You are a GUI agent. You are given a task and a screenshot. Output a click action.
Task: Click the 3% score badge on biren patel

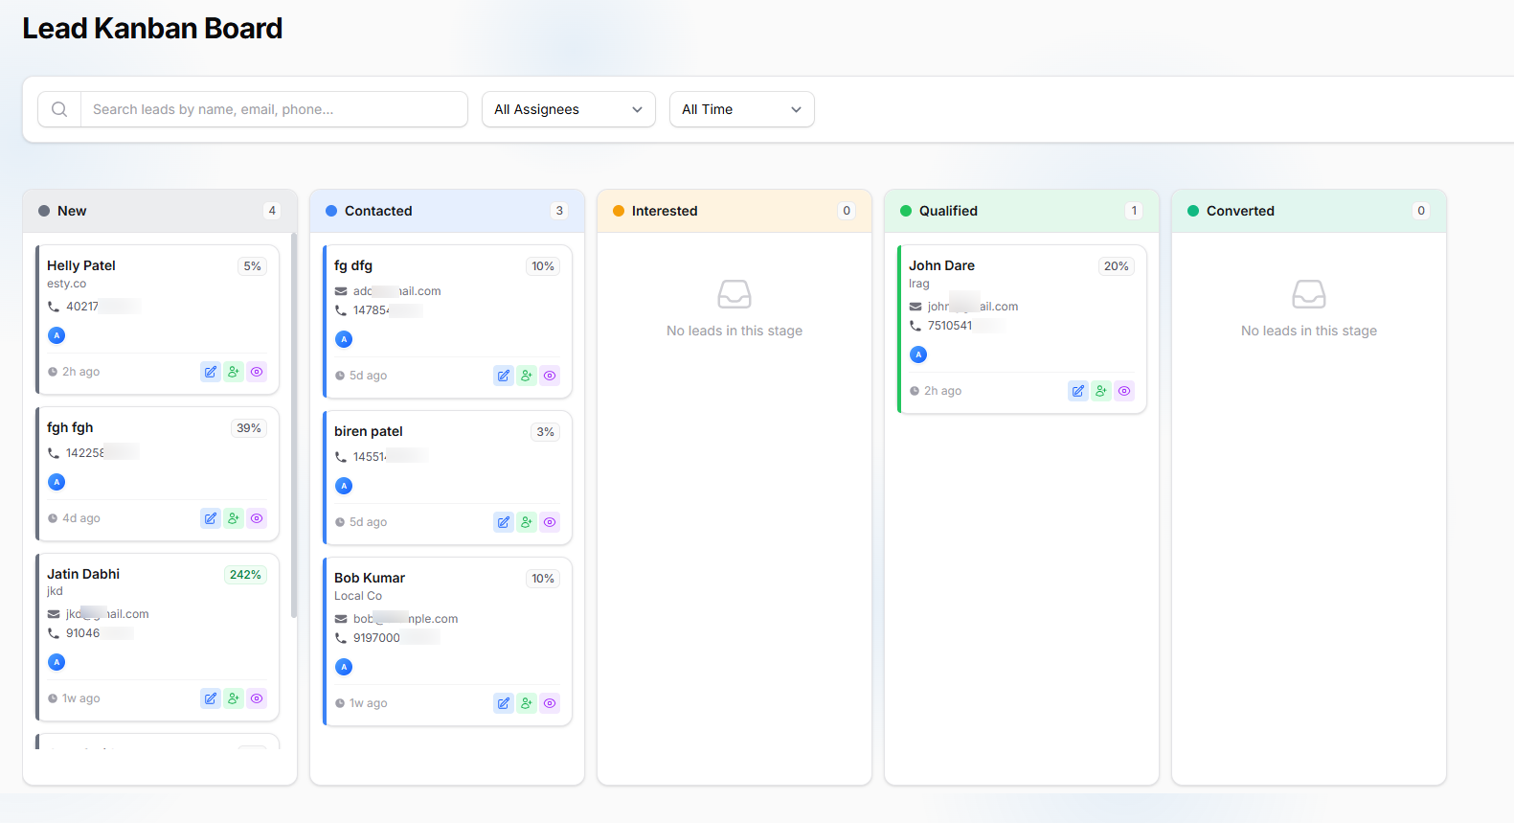[x=545, y=432]
